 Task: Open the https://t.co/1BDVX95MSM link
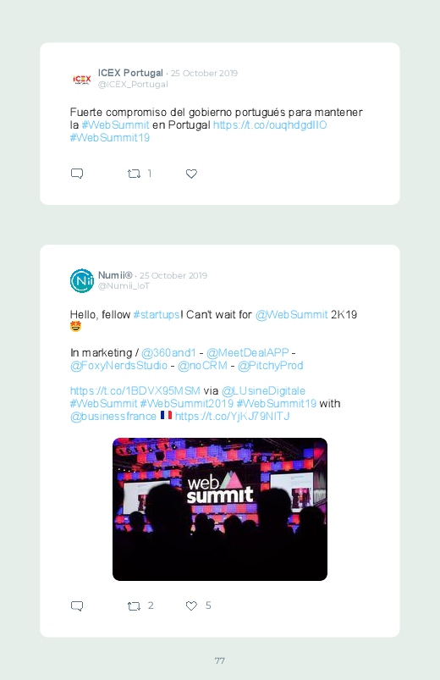[x=135, y=390]
